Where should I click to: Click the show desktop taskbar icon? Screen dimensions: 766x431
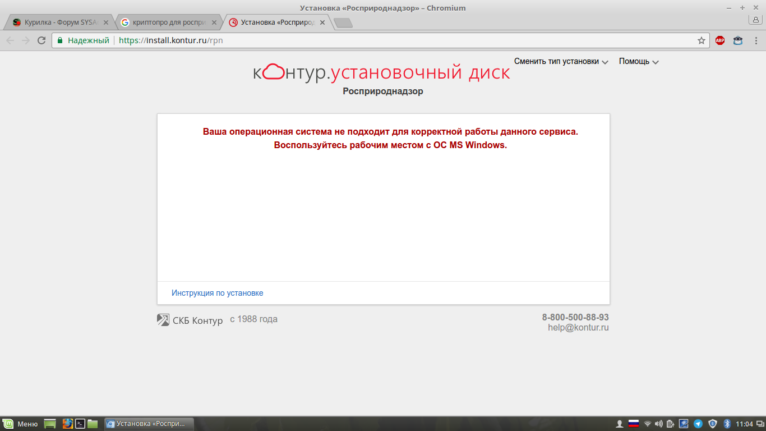pos(50,424)
